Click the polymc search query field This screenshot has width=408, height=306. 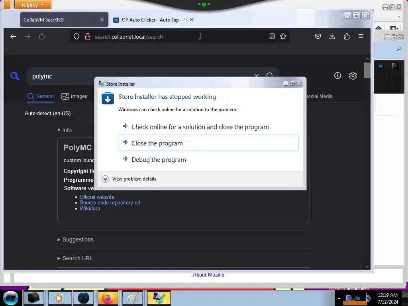[x=141, y=76]
